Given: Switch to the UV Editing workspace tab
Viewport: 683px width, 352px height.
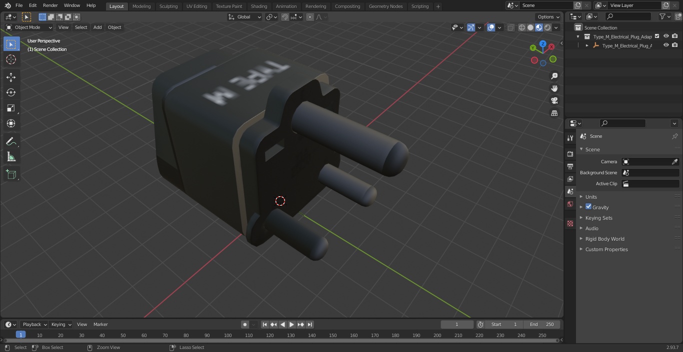Looking at the screenshot, I should coord(196,6).
